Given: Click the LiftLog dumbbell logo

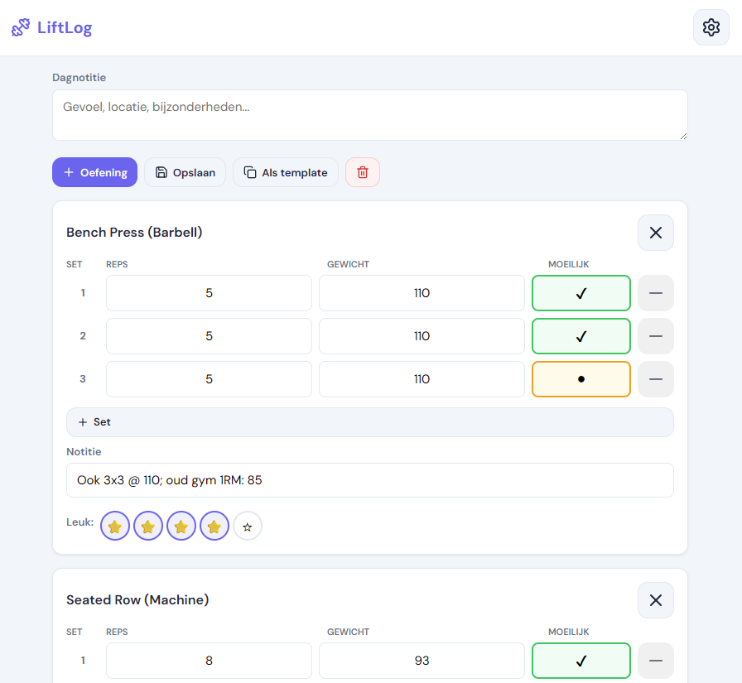Looking at the screenshot, I should click(x=20, y=26).
